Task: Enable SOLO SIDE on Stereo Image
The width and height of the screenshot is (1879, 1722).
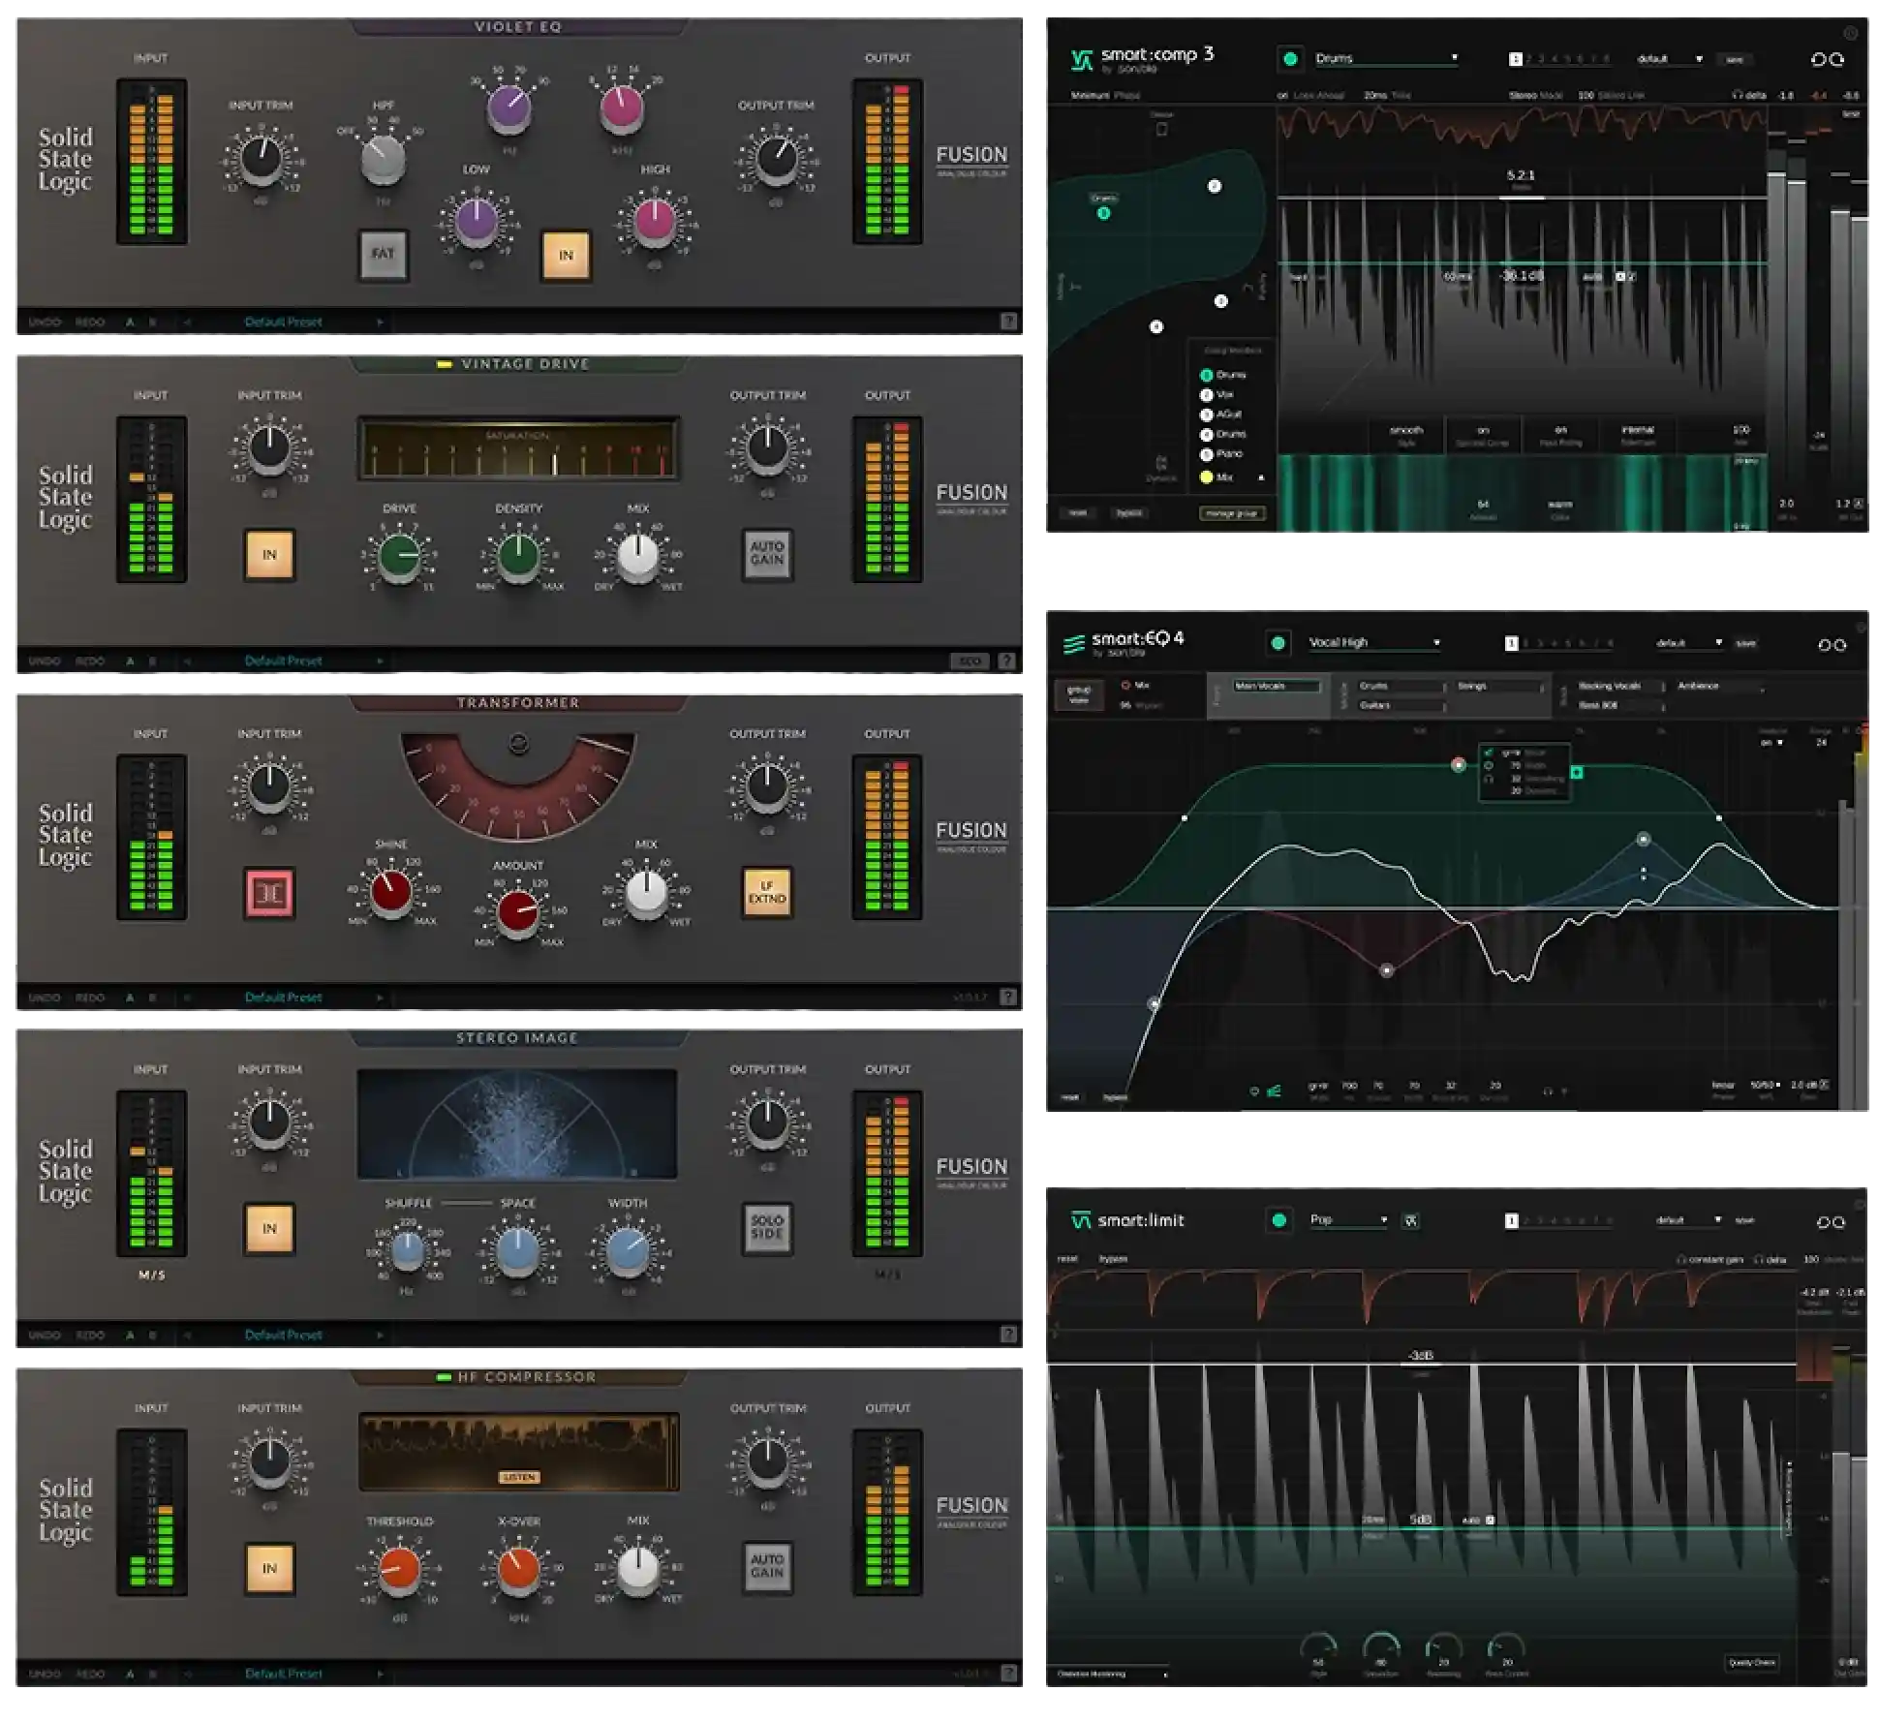Action: pyautogui.click(x=766, y=1227)
